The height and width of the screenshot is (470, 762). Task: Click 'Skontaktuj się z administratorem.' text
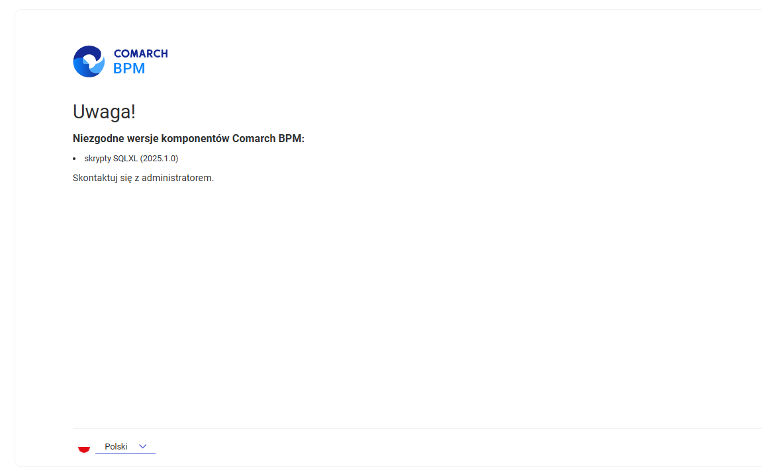pos(144,178)
